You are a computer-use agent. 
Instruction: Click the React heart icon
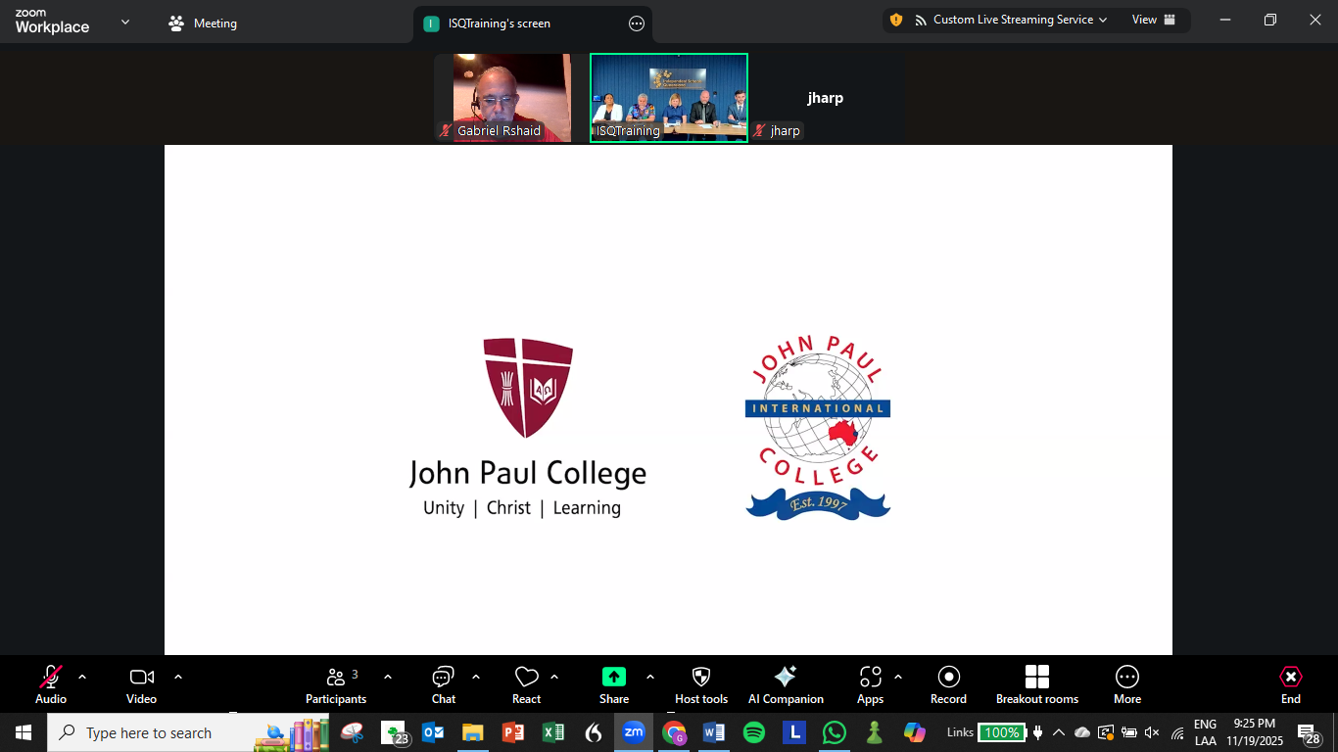click(x=527, y=684)
